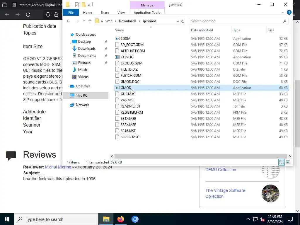Open File Explorer from the taskbar
Image resolution: width=300 pixels, height=225 pixels.
(x=106, y=219)
